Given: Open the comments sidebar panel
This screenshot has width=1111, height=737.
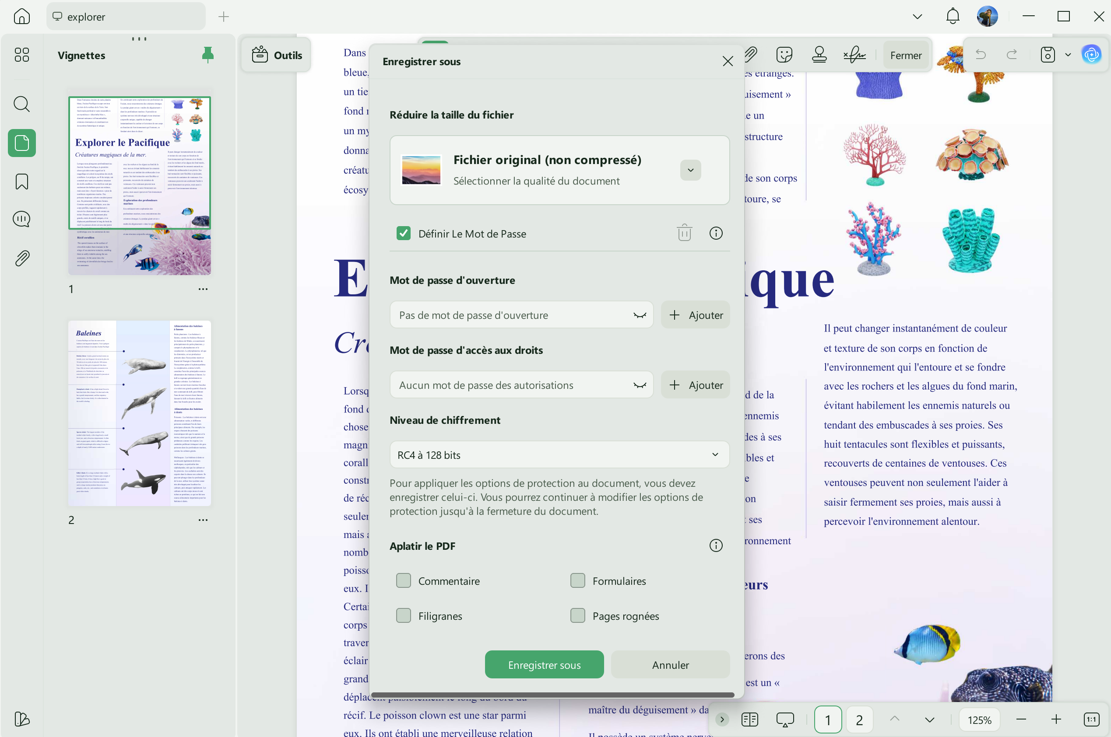Looking at the screenshot, I should coord(21,220).
